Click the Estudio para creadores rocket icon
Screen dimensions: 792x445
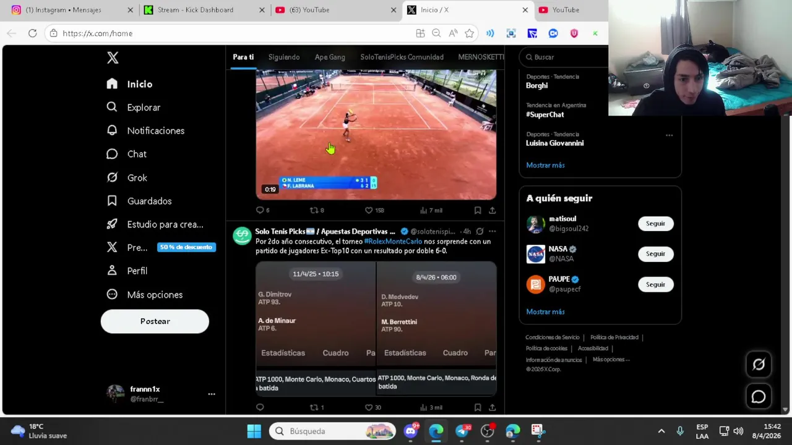point(112,224)
